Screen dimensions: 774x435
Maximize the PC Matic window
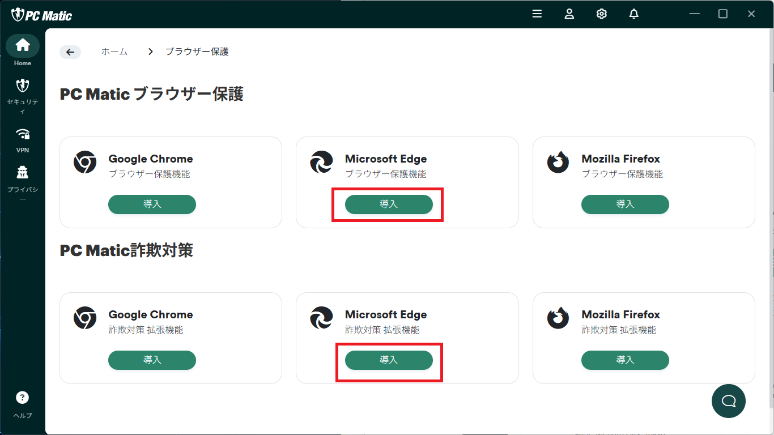(x=723, y=14)
